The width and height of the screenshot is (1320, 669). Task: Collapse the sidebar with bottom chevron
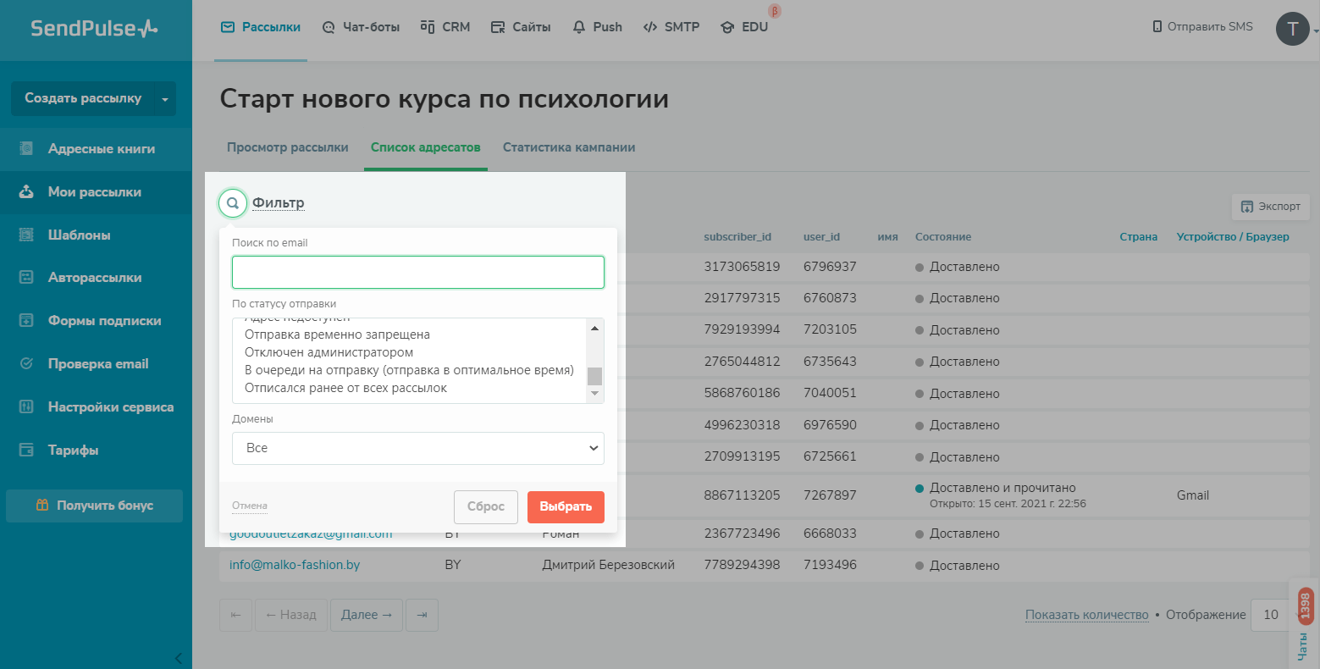(x=178, y=658)
